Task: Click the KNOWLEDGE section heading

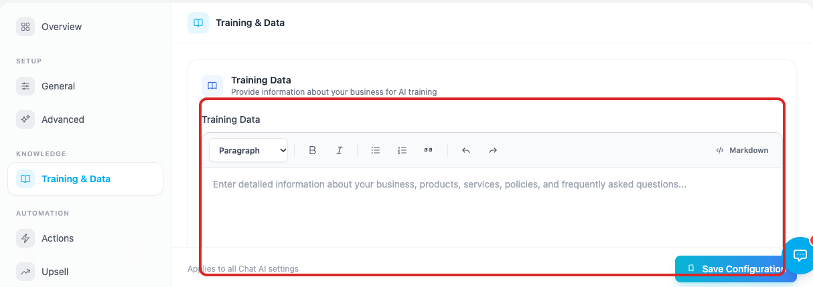Action: tap(42, 154)
